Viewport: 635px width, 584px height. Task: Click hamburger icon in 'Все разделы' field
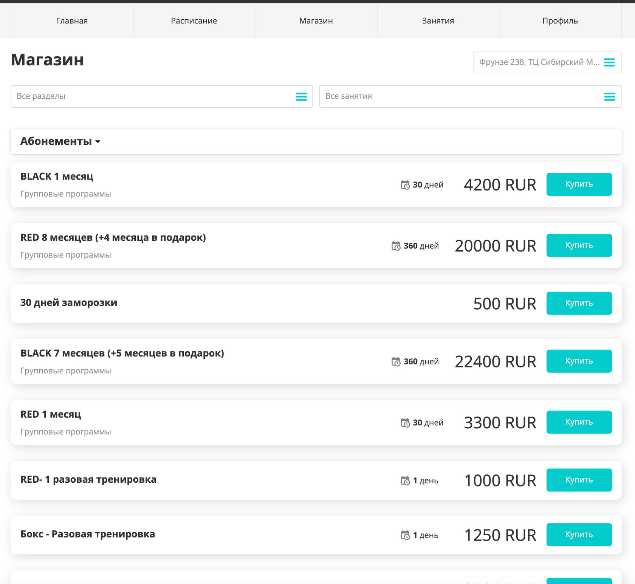click(301, 97)
